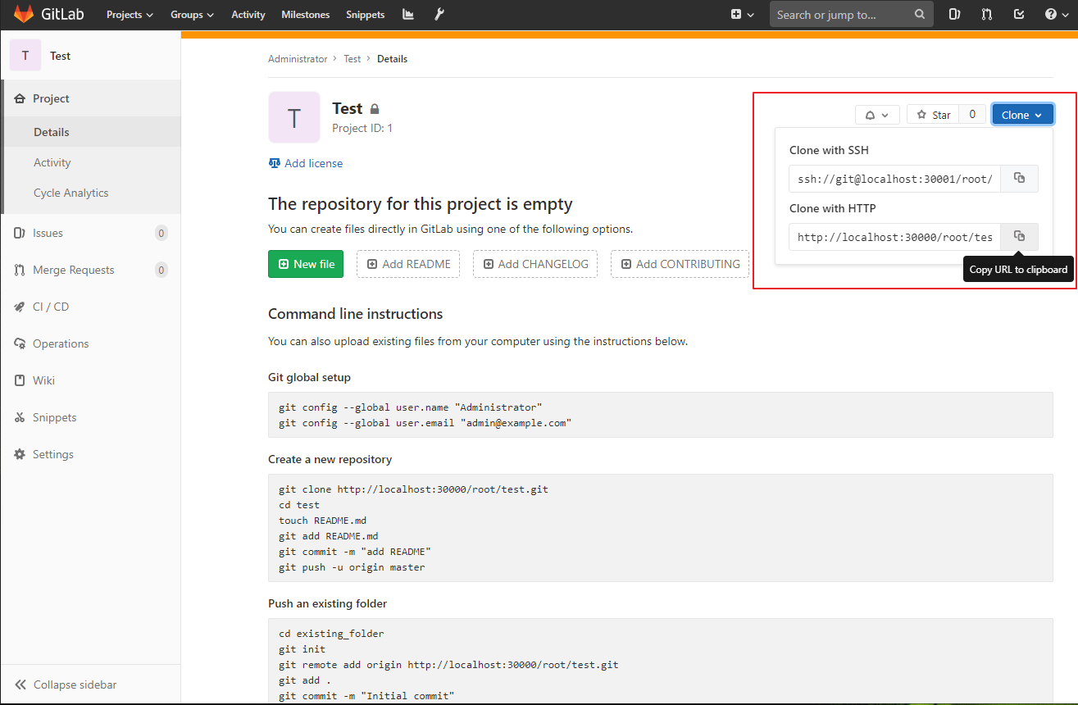Copy the HTTP clone URL
The height and width of the screenshot is (705, 1078).
1019,236
